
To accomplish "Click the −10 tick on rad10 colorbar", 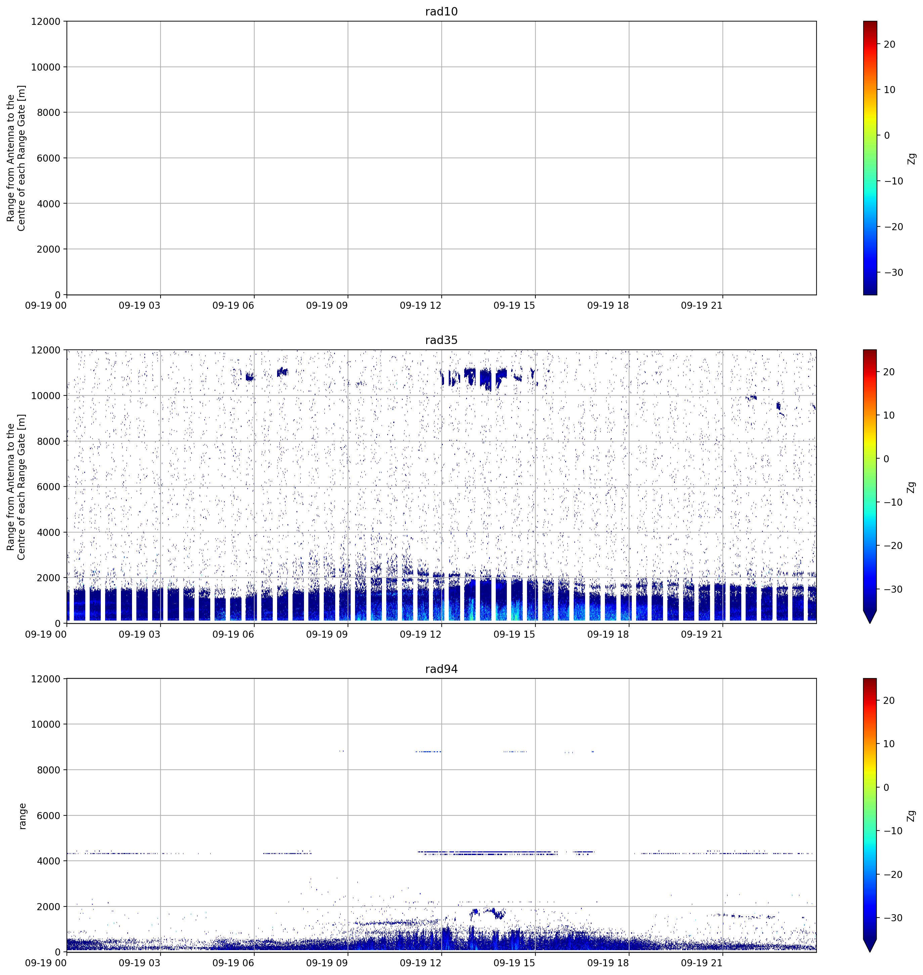I will (x=893, y=181).
